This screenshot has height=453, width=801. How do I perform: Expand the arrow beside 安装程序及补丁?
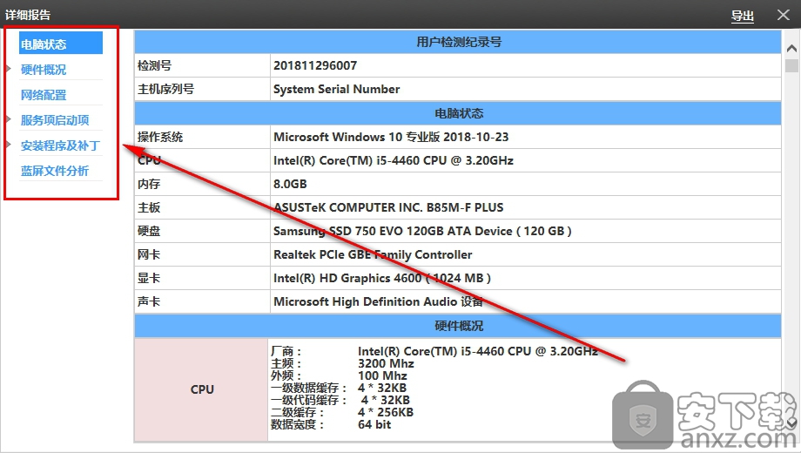point(8,145)
